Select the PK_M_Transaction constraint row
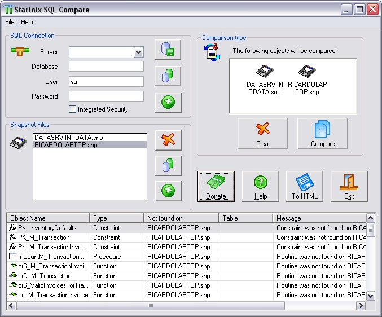Image resolution: width=382 pixels, height=317 pixels. click(186, 237)
